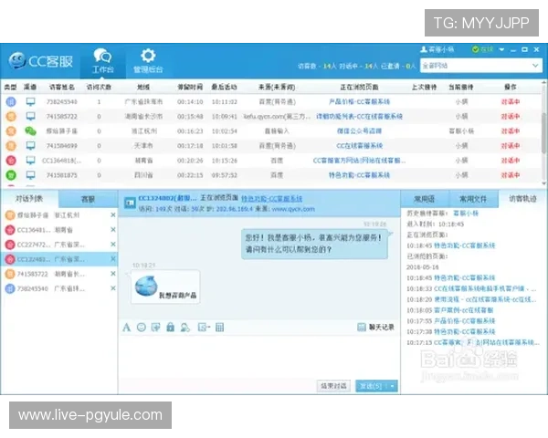Click green type icon of 741581875 row

coord(11,175)
